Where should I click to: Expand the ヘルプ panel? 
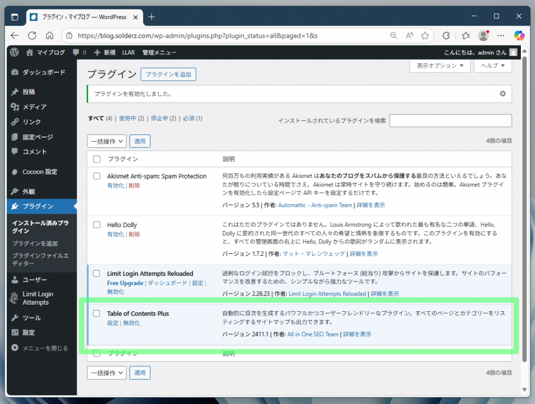492,65
